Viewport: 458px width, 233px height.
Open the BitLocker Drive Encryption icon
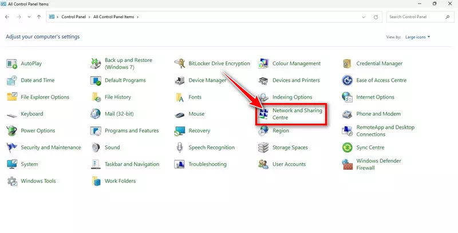click(x=180, y=64)
